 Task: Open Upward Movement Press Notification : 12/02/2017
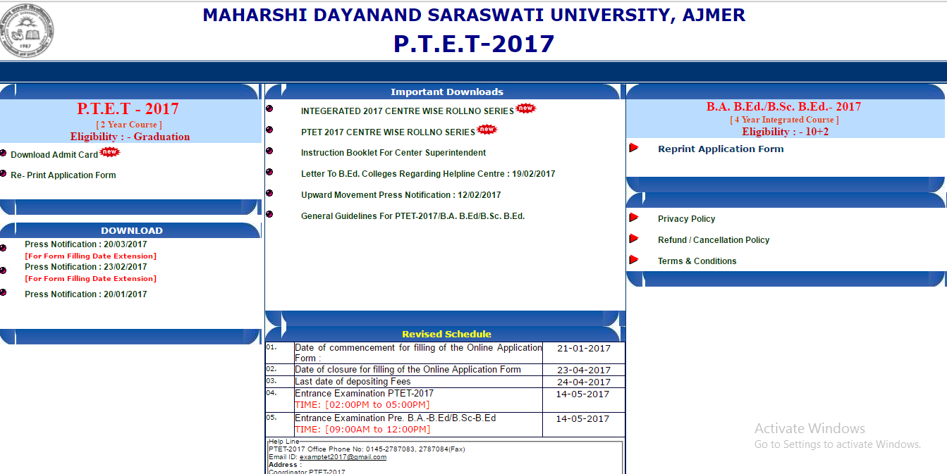401,195
